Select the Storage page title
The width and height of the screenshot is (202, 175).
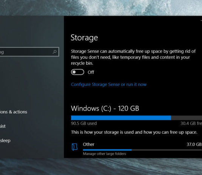[84, 37]
